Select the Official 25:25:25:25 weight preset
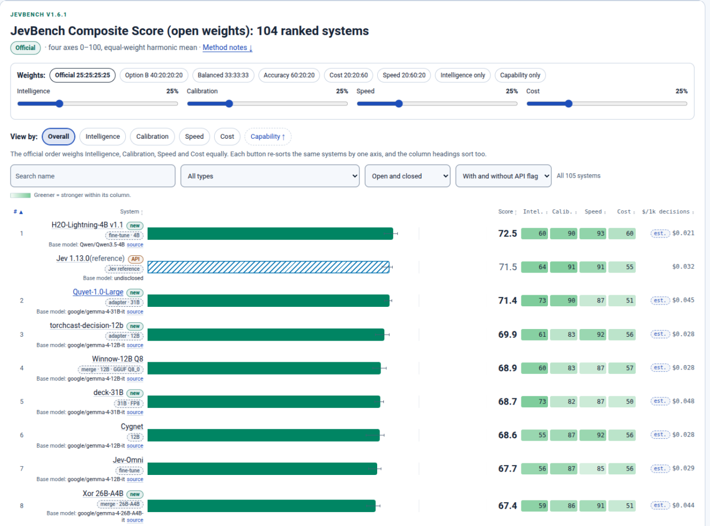The height and width of the screenshot is (526, 710). tap(83, 75)
